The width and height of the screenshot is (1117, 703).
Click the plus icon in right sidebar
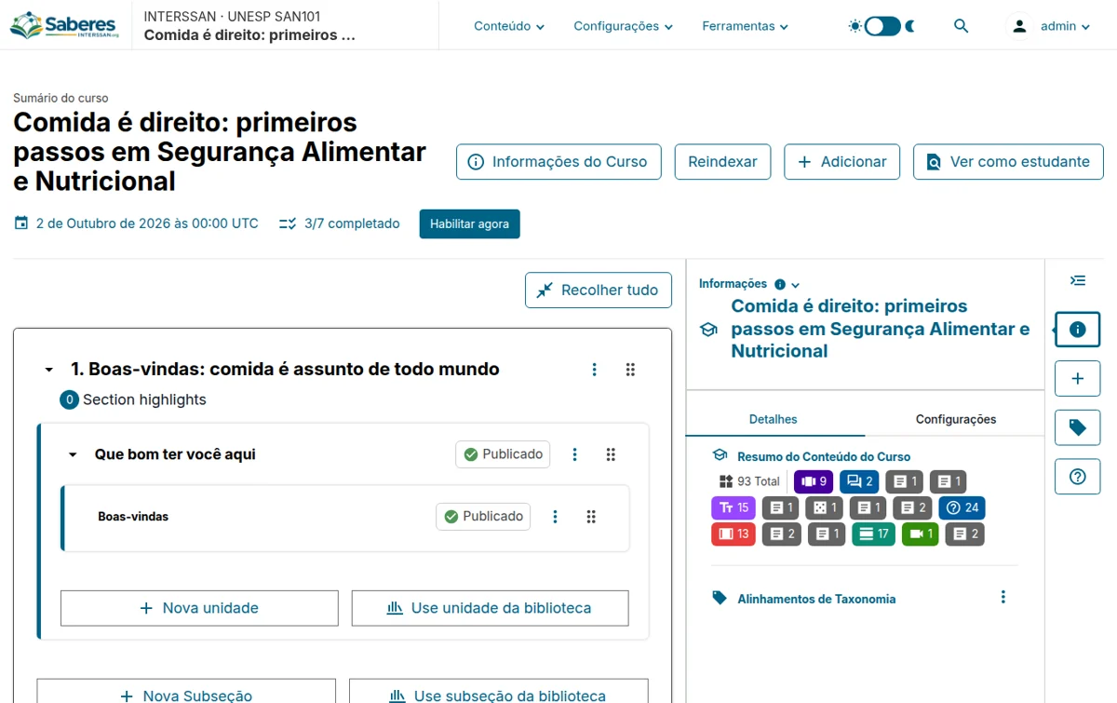1078,379
